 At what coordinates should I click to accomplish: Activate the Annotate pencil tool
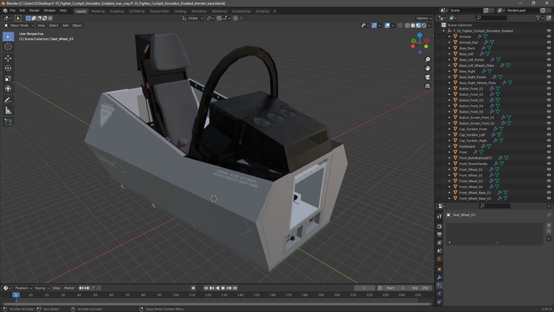[x=8, y=101]
